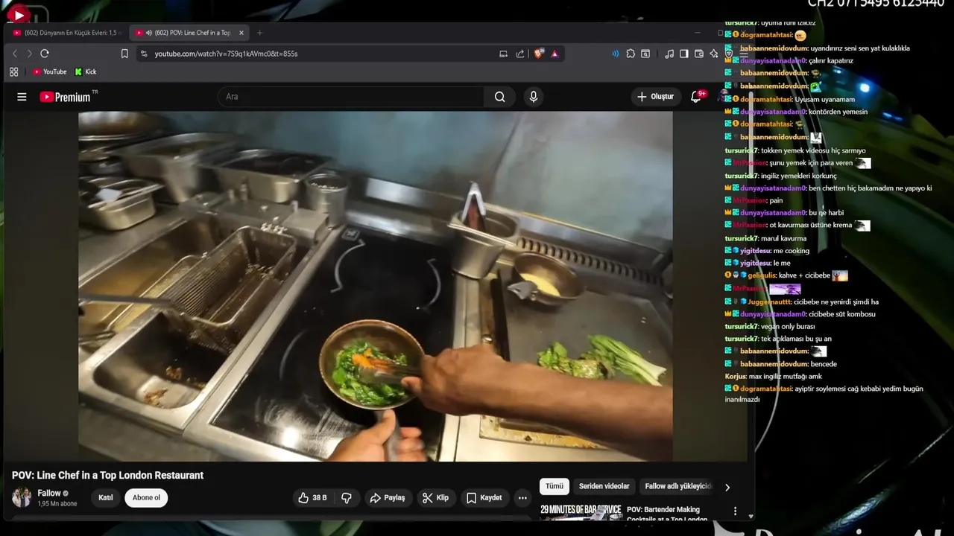The height and width of the screenshot is (536, 954).
Task: Click chat message 'marul kavurma'
Action: pyautogui.click(x=783, y=238)
